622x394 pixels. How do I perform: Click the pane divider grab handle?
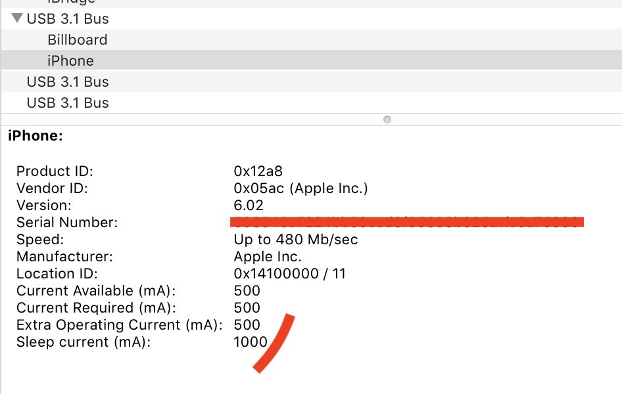click(x=387, y=119)
